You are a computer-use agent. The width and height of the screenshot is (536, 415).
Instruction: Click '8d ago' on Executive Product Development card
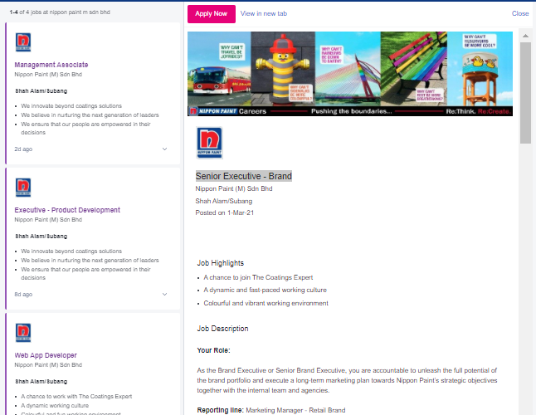23,295
